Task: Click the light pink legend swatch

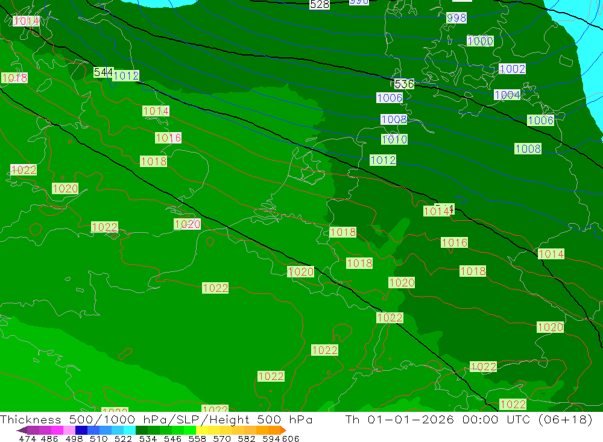Action: coord(69,430)
